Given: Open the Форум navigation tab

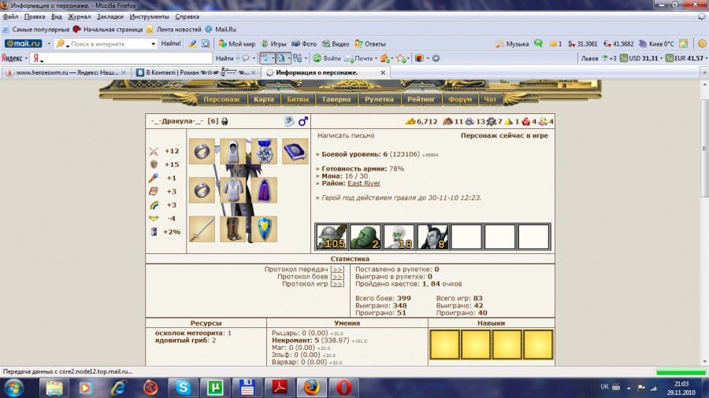Looking at the screenshot, I should (460, 99).
